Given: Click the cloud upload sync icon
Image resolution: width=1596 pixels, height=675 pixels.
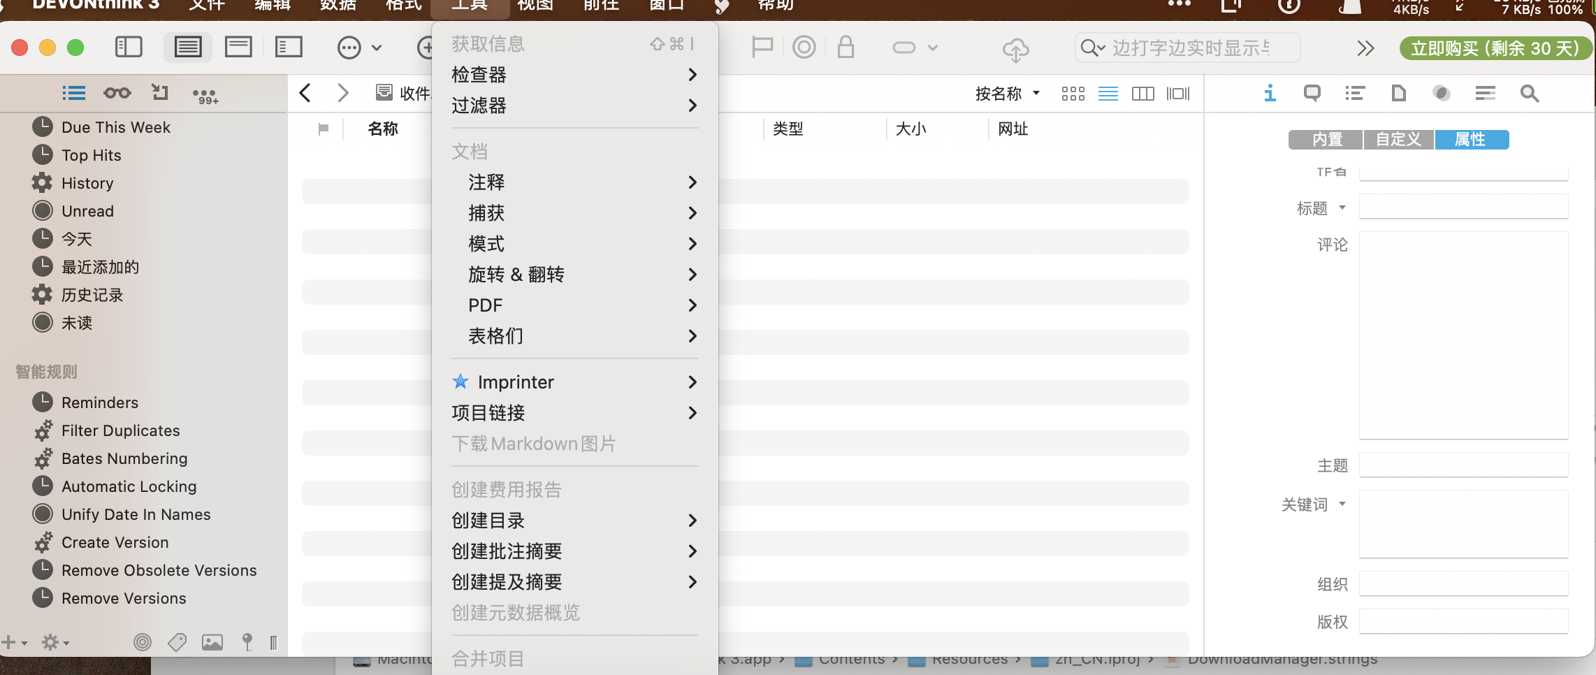Looking at the screenshot, I should [1015, 49].
